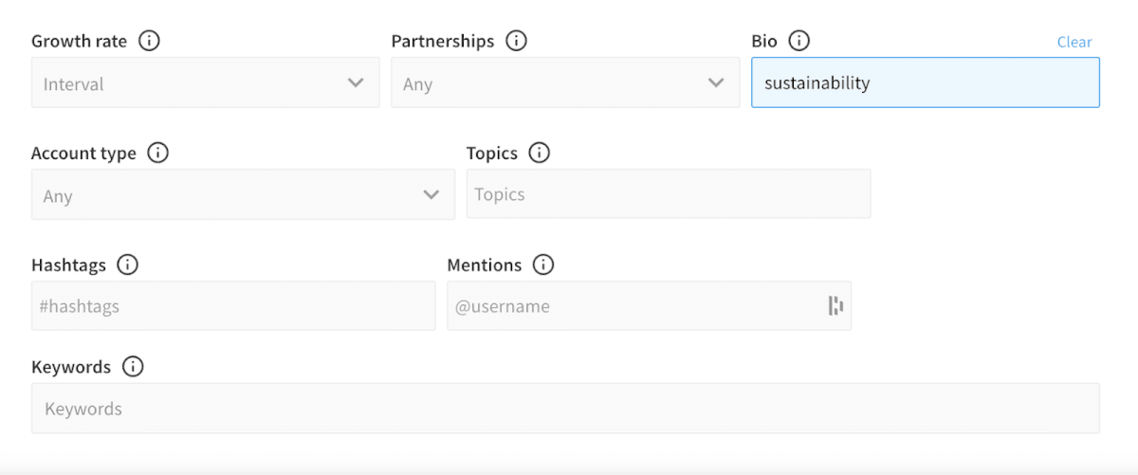Click the Hashtags info icon
This screenshot has height=475, width=1138.
point(127,265)
